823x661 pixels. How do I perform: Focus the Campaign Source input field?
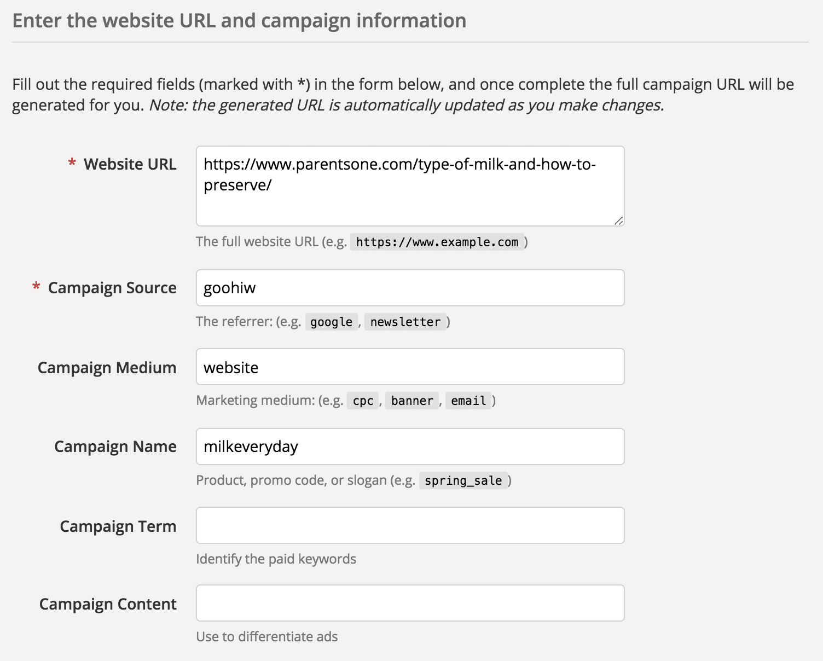410,288
